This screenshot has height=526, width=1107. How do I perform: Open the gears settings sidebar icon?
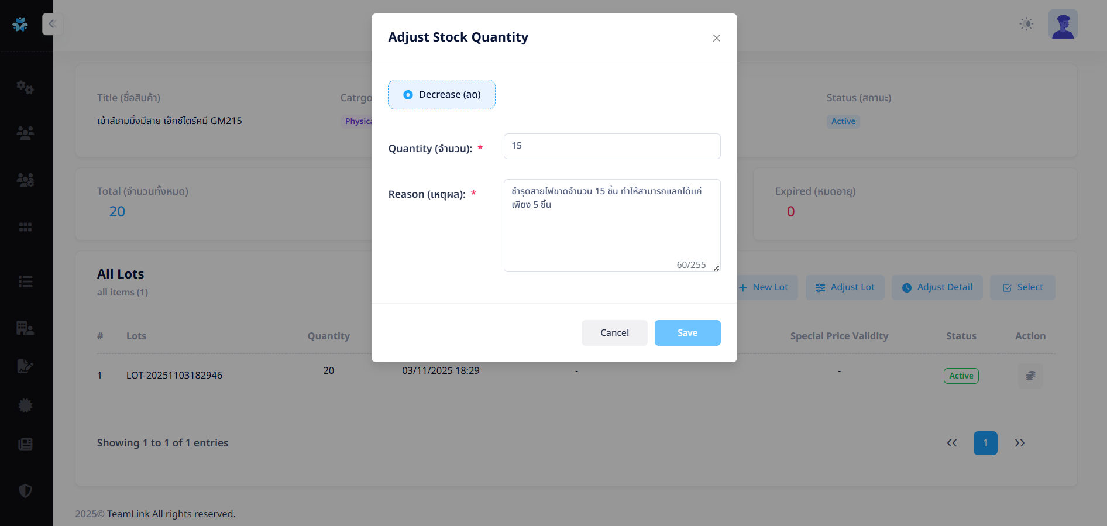pos(25,87)
